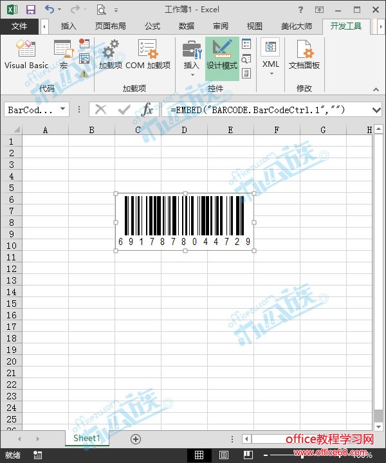Open the Visual Basic editor
The width and height of the screenshot is (386, 463).
tap(26, 55)
